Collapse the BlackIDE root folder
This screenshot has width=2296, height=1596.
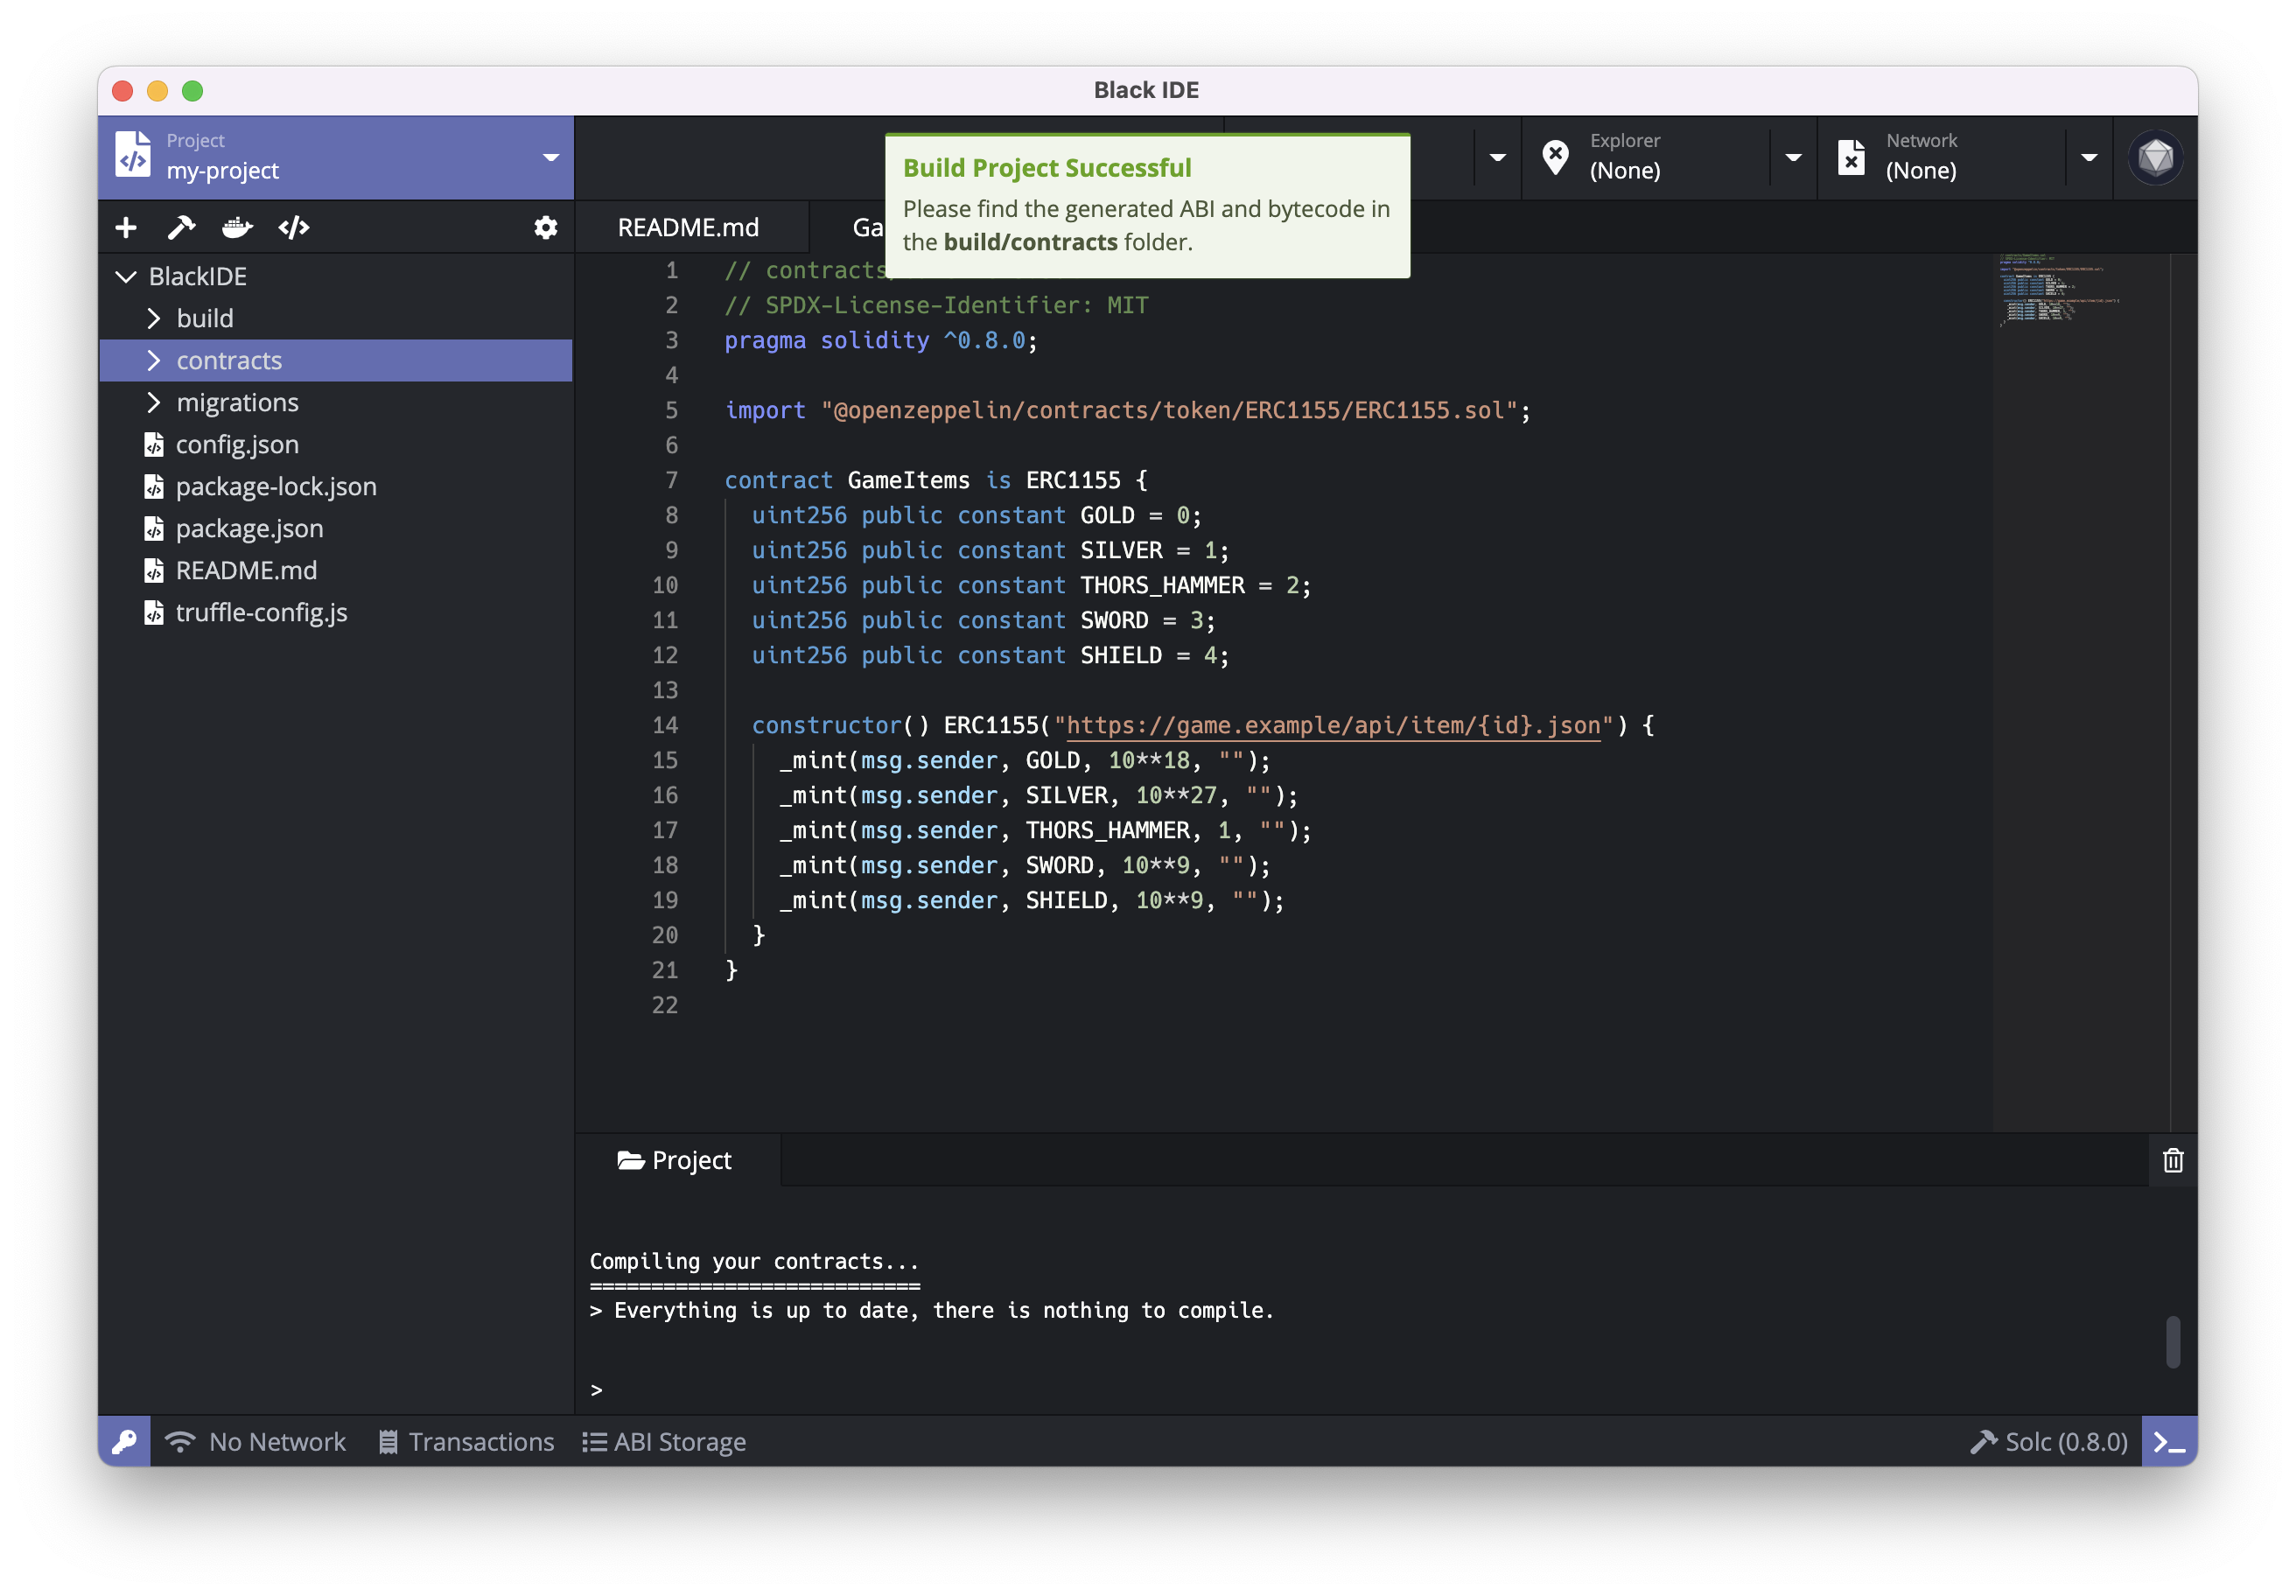(126, 277)
